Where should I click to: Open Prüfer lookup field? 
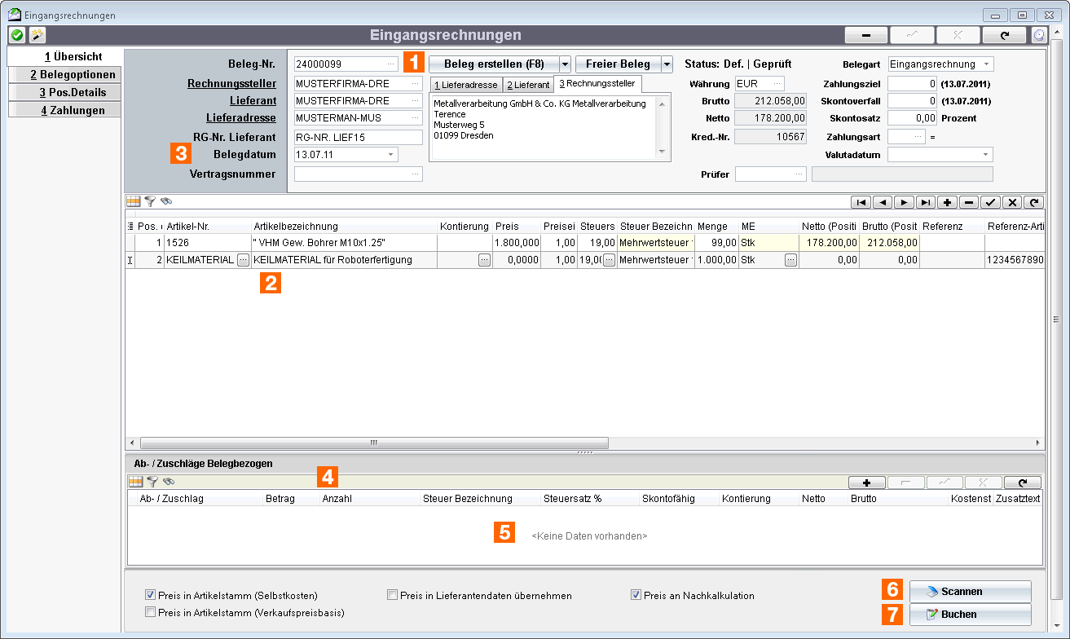(800, 174)
